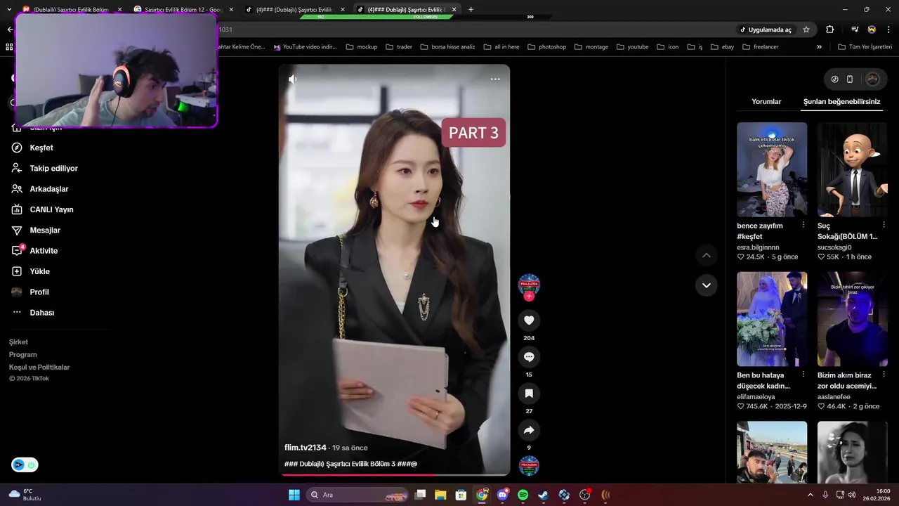Screen dimensions: 899x506
Task: Open the Windows Start menu
Action: point(294,495)
